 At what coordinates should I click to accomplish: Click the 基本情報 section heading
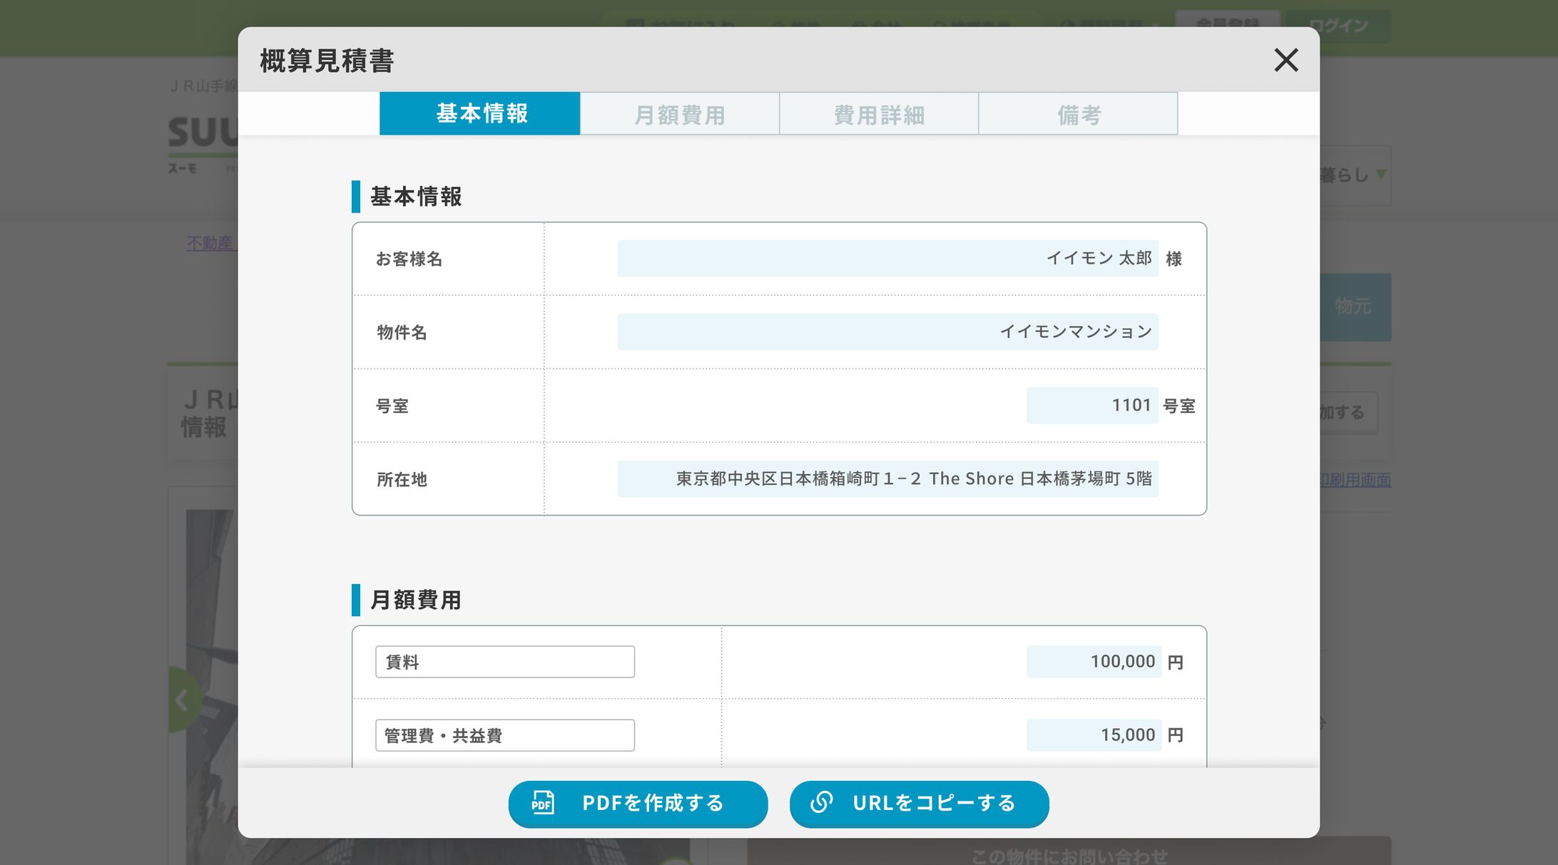coord(416,197)
